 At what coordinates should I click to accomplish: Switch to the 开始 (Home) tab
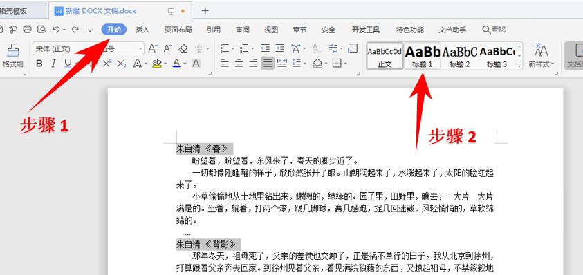tap(114, 30)
